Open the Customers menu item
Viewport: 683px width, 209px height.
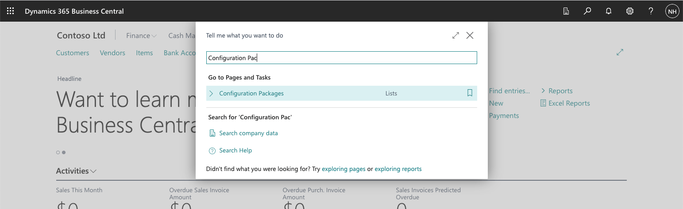73,53
